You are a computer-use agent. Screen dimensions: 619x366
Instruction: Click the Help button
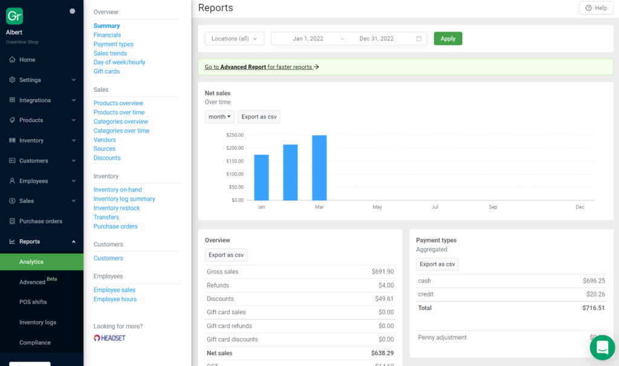(x=597, y=8)
